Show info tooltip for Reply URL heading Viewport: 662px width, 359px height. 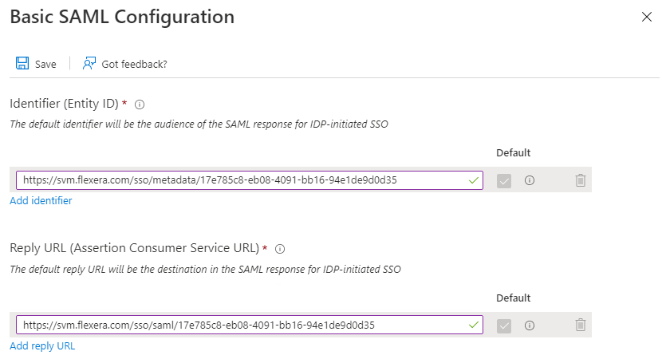click(x=280, y=249)
